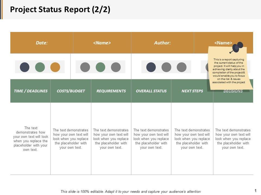
Task: Click the green circle below the Date header
Action: 40,67
